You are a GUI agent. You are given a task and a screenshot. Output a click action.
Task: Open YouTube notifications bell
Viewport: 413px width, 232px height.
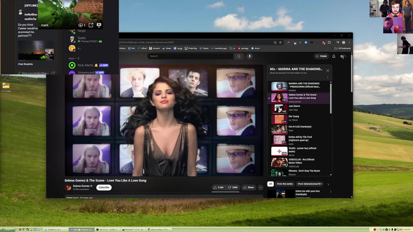pos(334,56)
